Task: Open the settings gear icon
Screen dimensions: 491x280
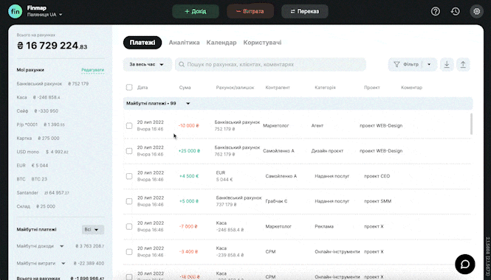Action: [x=476, y=12]
